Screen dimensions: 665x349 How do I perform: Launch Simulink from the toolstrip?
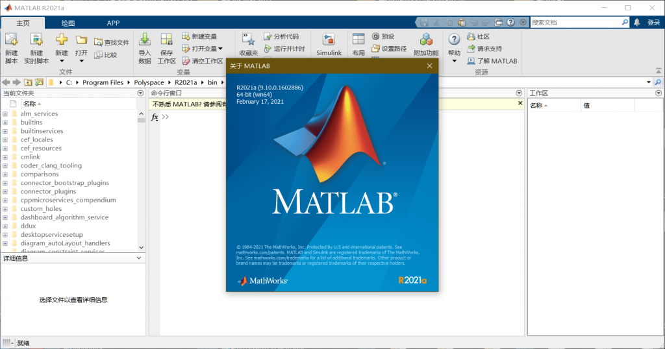click(x=329, y=45)
